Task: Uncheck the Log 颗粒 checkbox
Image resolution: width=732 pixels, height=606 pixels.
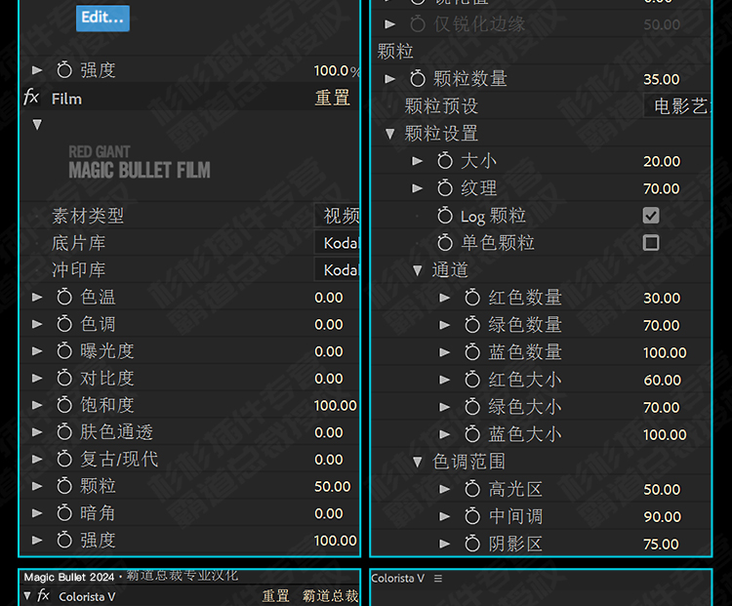Action: tap(651, 216)
